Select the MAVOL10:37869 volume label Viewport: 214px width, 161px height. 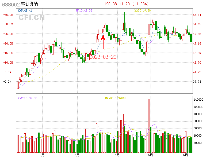(x=116, y=98)
